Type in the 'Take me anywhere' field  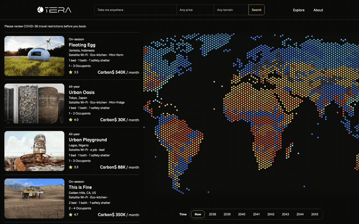click(x=135, y=10)
